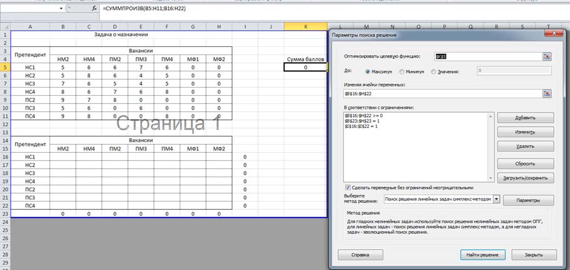Click the objective cell range selector icon
The image size is (570, 270).
click(x=547, y=56)
